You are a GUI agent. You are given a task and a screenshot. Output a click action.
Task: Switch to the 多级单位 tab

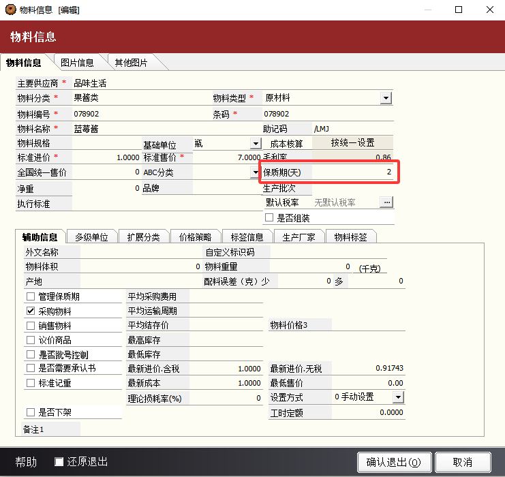tap(91, 237)
